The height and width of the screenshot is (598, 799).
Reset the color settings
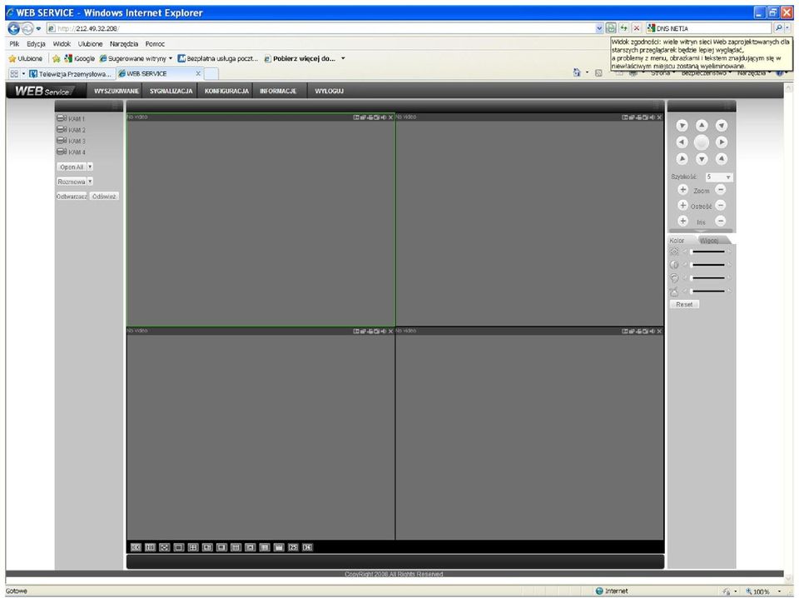point(684,304)
